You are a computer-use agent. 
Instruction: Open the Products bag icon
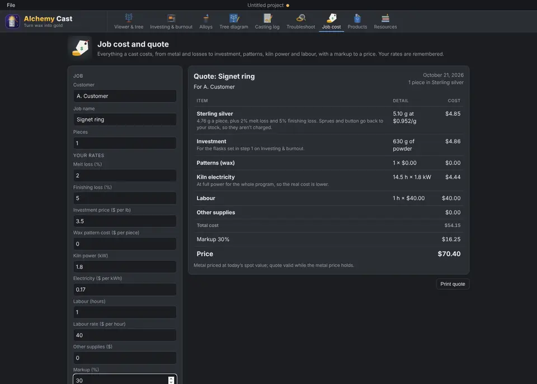pos(357,18)
